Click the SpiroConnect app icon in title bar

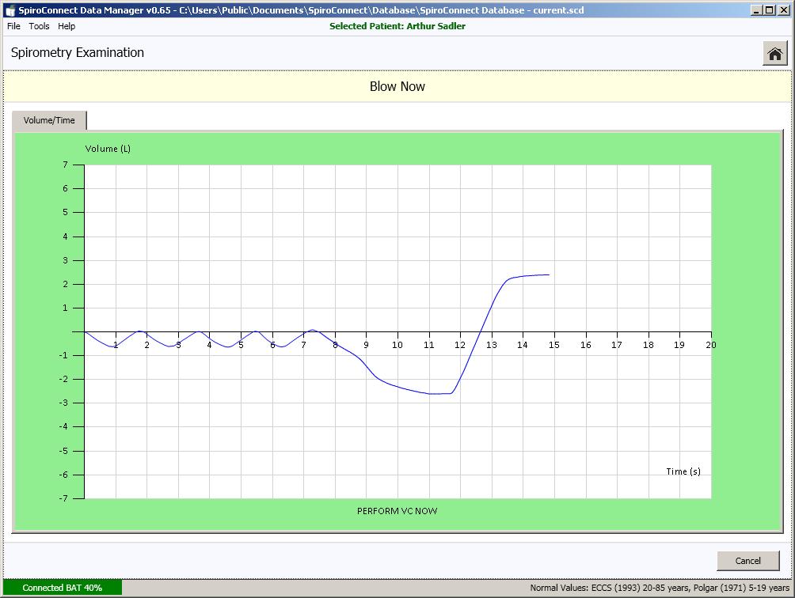pos(10,10)
